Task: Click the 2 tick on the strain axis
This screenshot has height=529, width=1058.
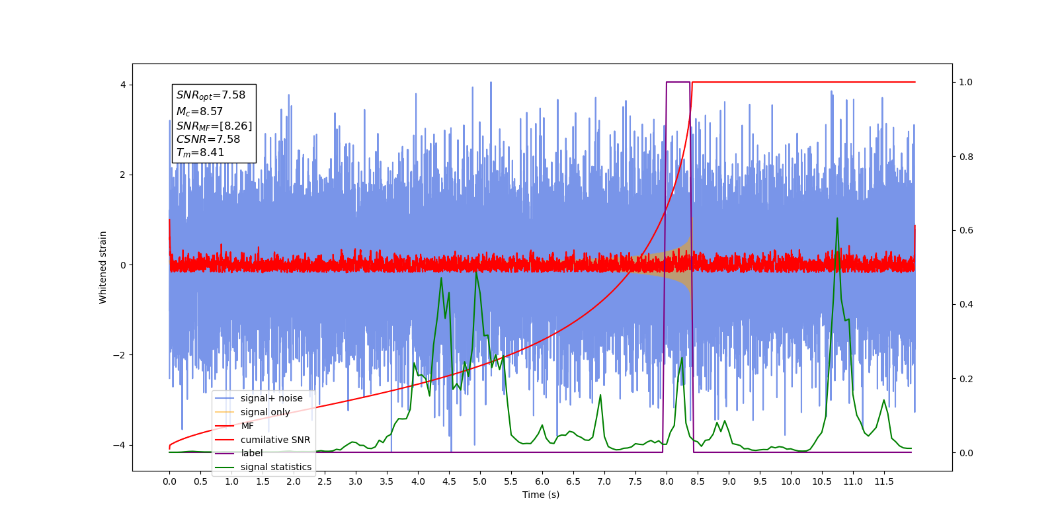Action: click(x=123, y=175)
